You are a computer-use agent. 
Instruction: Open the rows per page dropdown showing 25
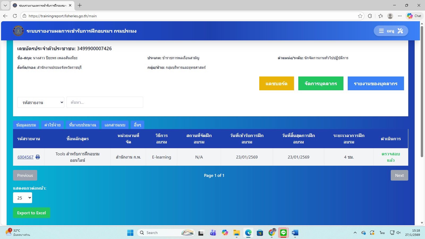pyautogui.click(x=23, y=198)
